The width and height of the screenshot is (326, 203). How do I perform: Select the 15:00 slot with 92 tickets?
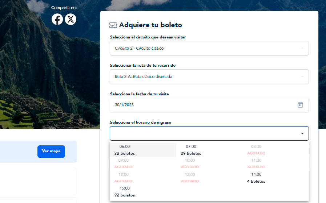point(125,191)
